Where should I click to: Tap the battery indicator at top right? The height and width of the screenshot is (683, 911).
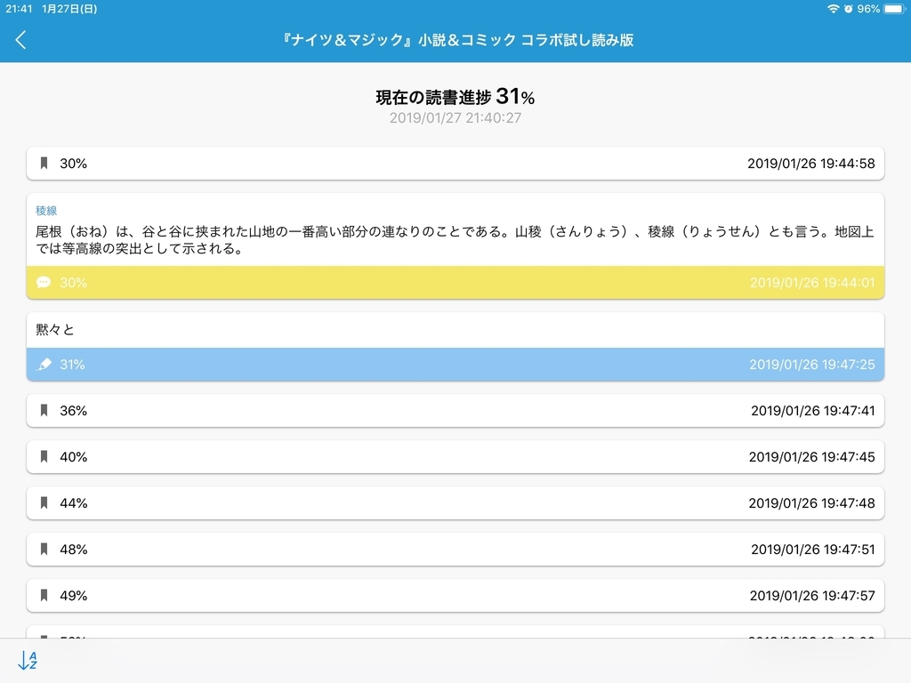tap(894, 9)
